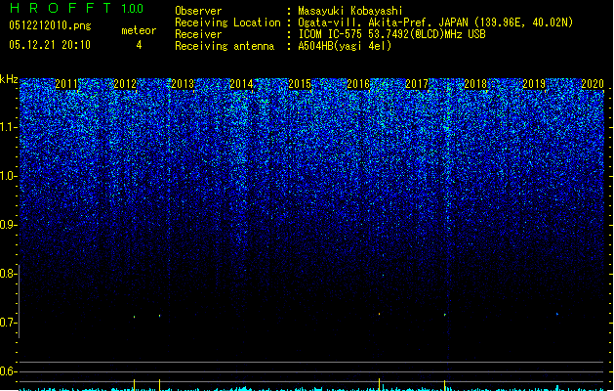Click the 1.0 kHz axis label
The width and height of the screenshot is (614, 391).
pos(8,176)
